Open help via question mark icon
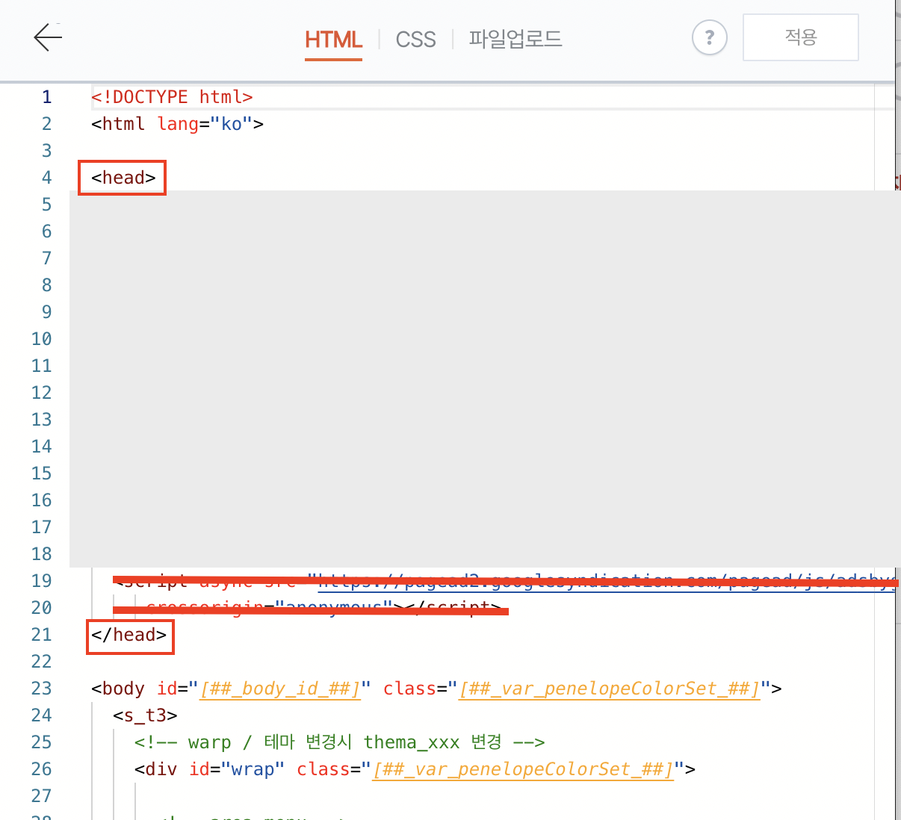This screenshot has height=820, width=901. click(x=710, y=37)
